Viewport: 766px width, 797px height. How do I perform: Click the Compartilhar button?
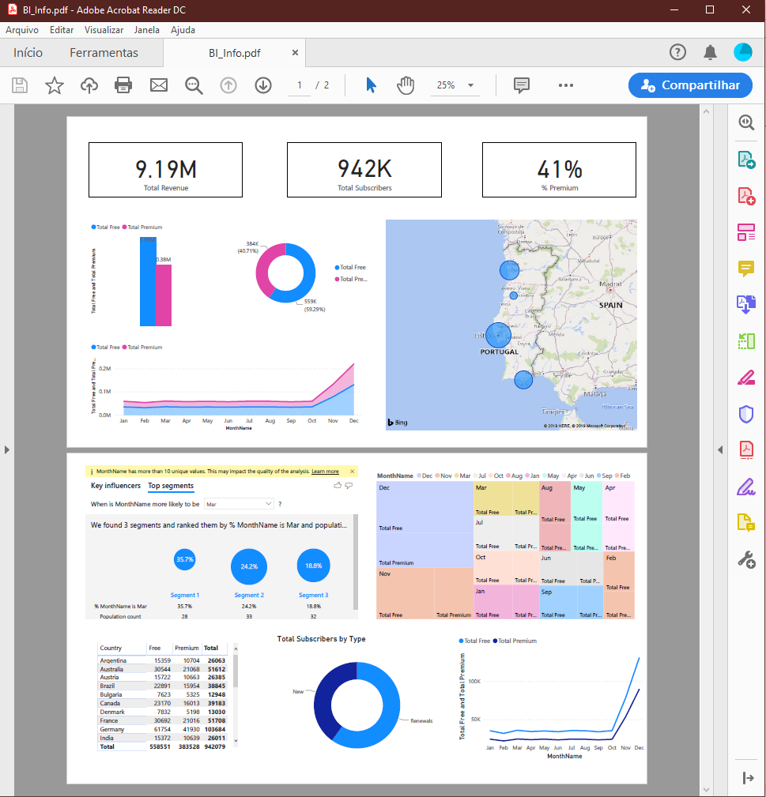point(690,85)
